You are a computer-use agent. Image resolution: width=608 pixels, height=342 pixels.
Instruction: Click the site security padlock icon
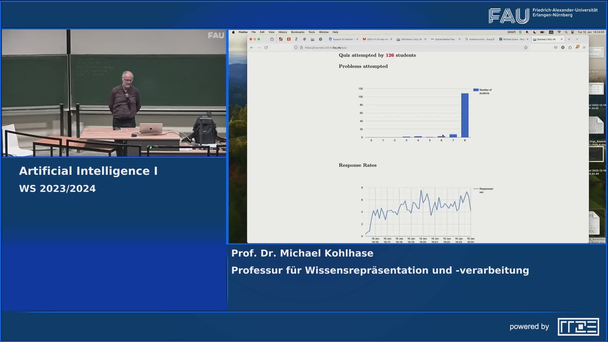click(x=301, y=47)
